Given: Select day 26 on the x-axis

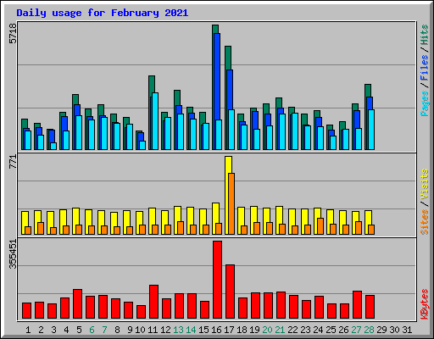Looking at the screenshot, I should pos(343,330).
